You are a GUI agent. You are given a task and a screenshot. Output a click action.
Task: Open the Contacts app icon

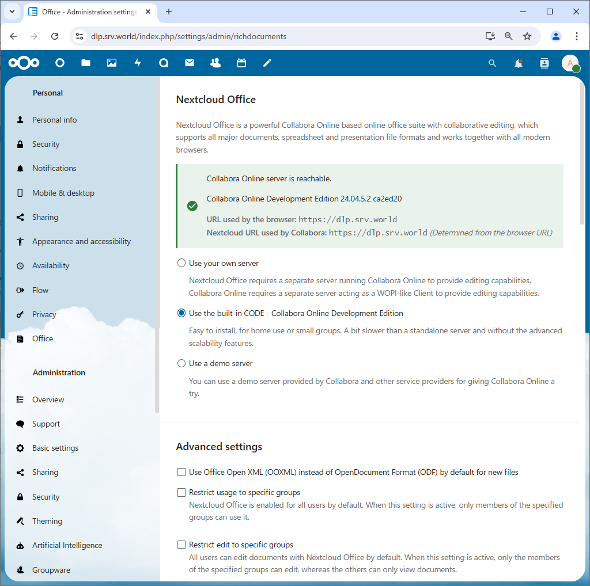[215, 63]
